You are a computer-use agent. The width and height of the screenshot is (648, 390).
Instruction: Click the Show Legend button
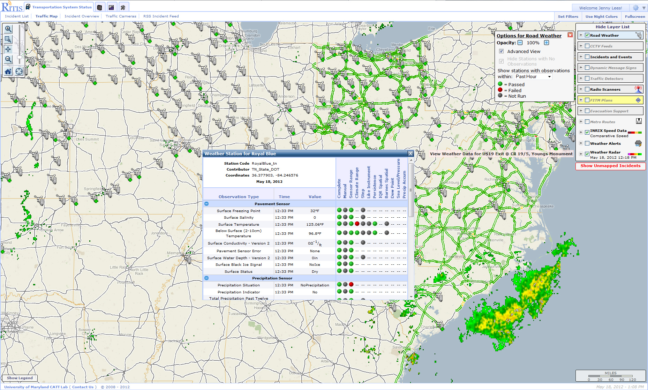pos(20,378)
